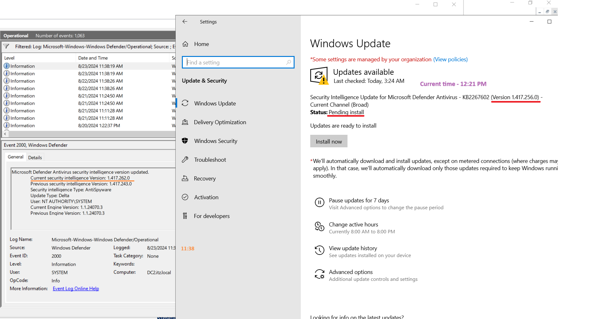This screenshot has height=319, width=601.
Task: Click the View update history icon
Action: (319, 250)
